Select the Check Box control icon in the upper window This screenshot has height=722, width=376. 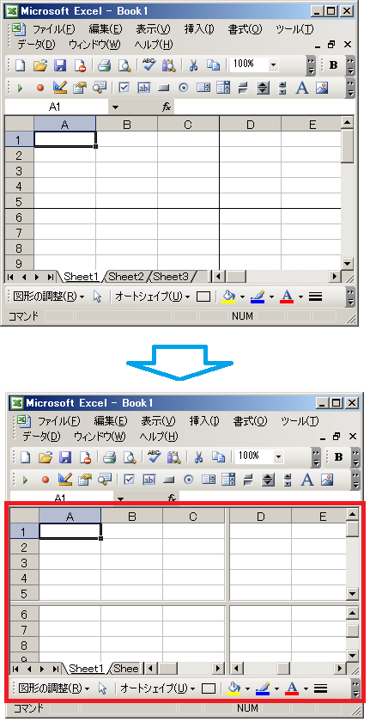point(124,88)
